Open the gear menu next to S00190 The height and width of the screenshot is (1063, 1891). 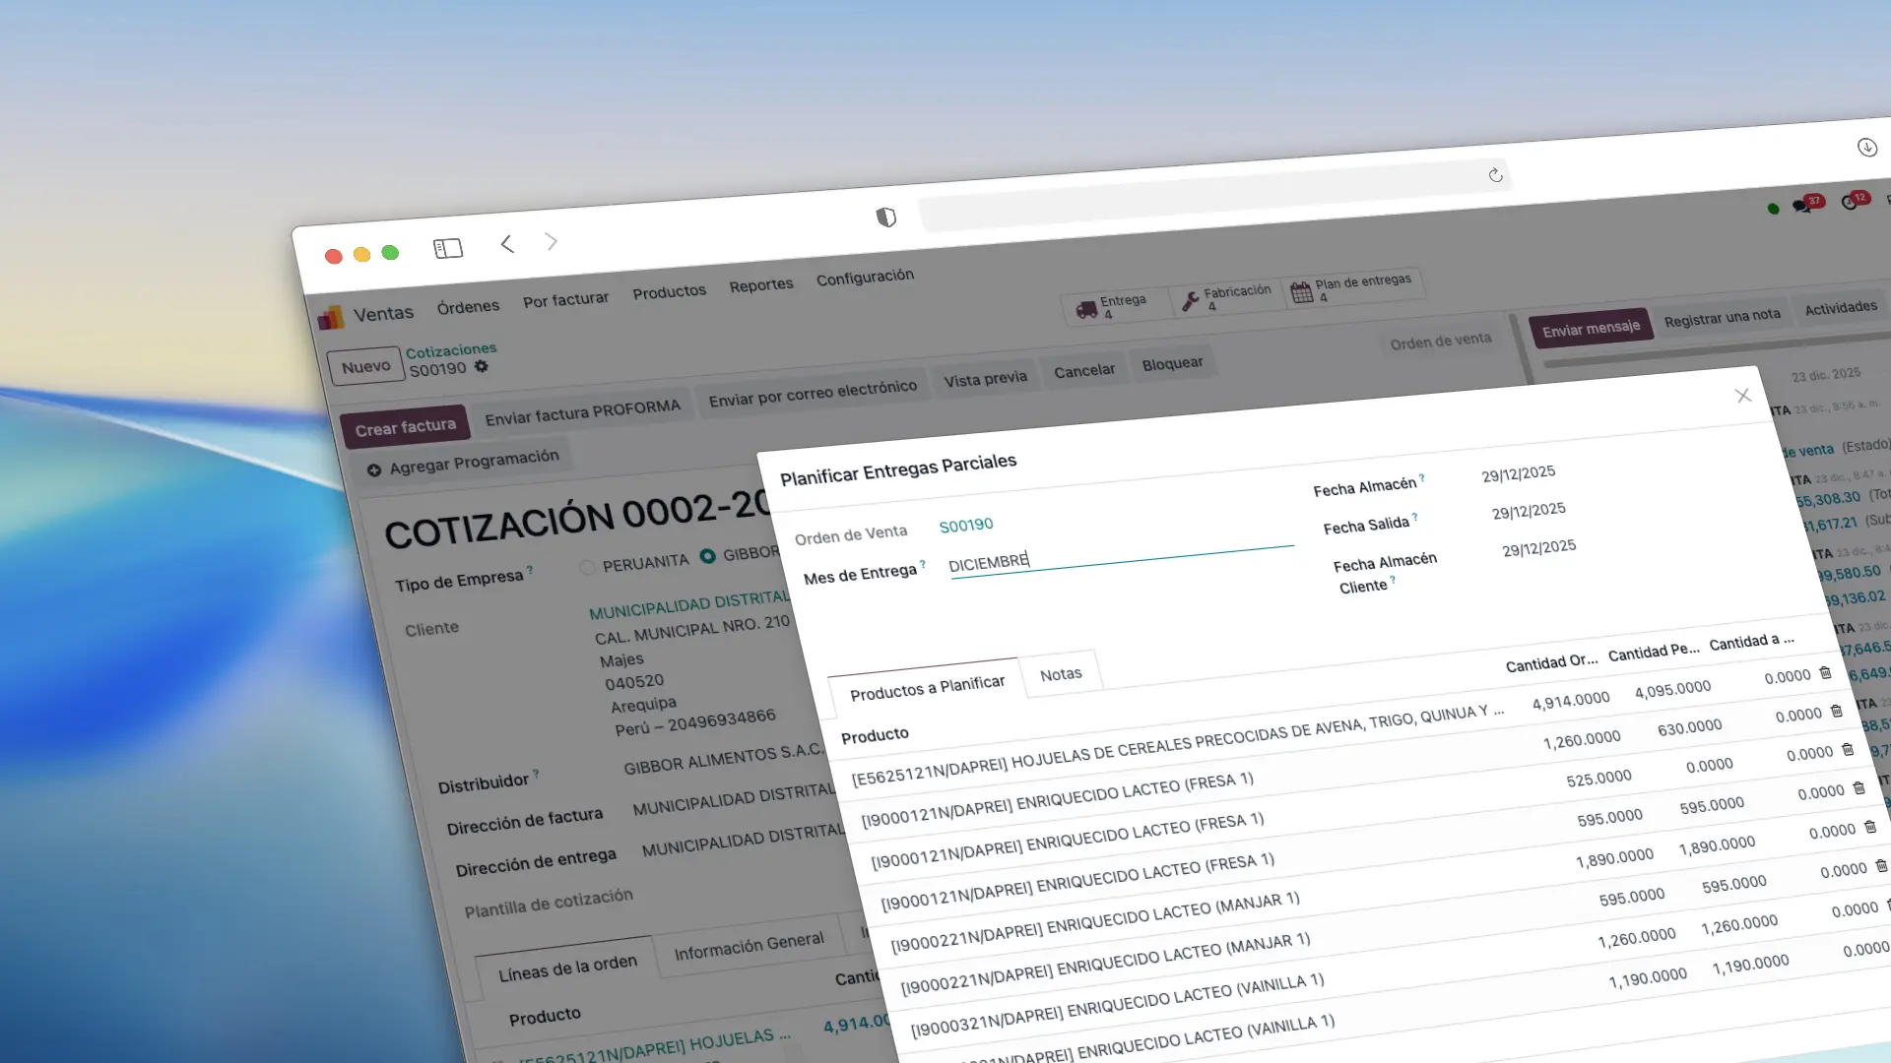481,366
